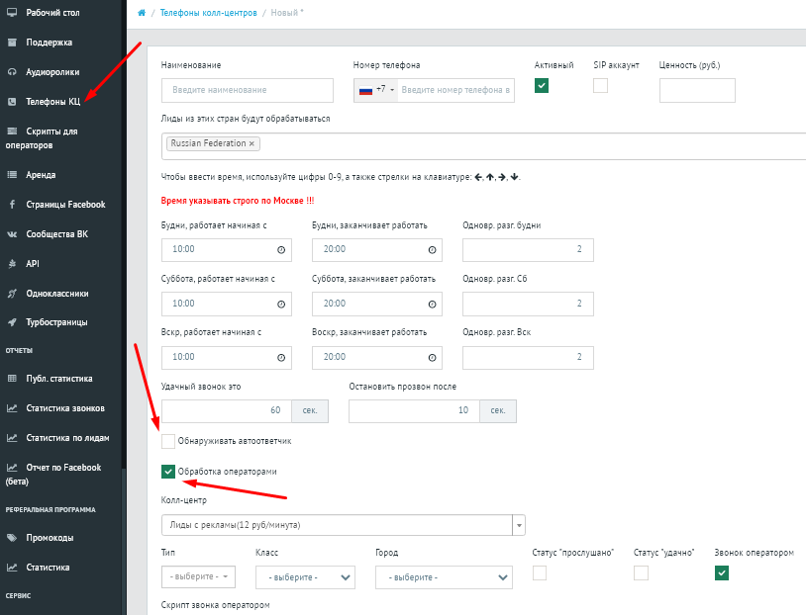The width and height of the screenshot is (806, 615).
Task: Click Телефоны колл-центров breadcrumb link
Action: [x=209, y=12]
